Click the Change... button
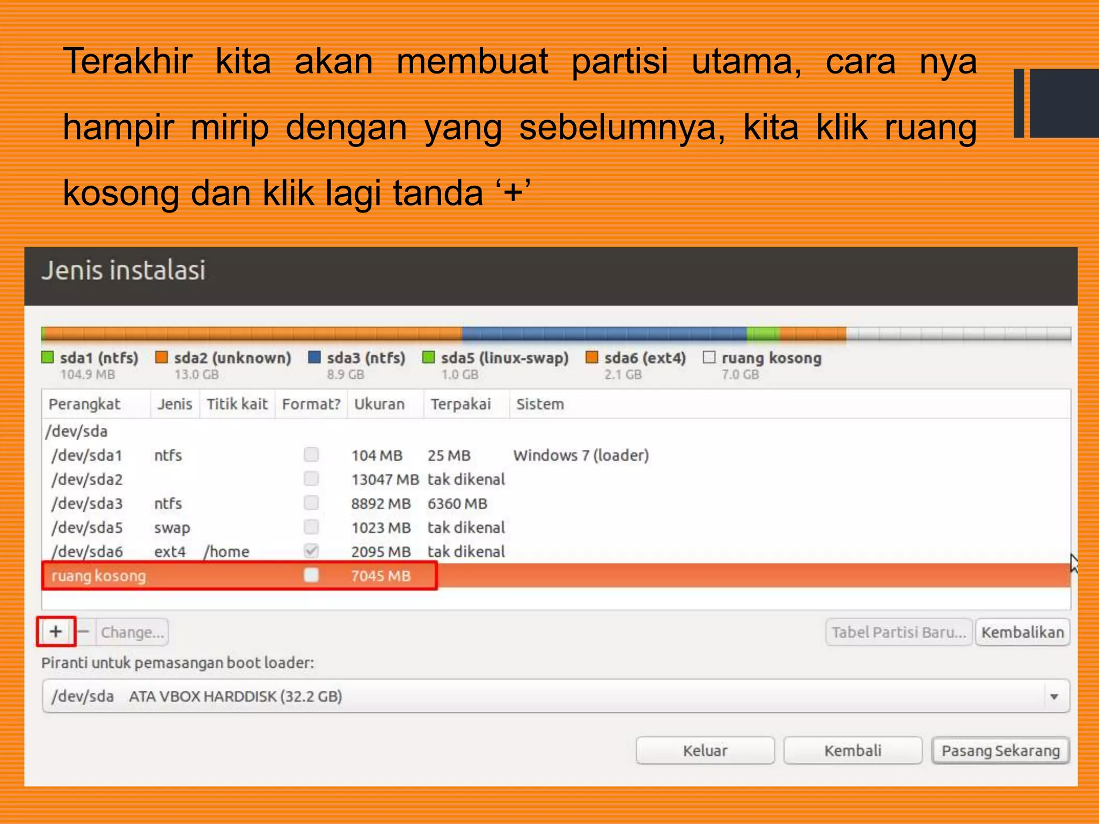This screenshot has width=1099, height=824. click(x=132, y=632)
